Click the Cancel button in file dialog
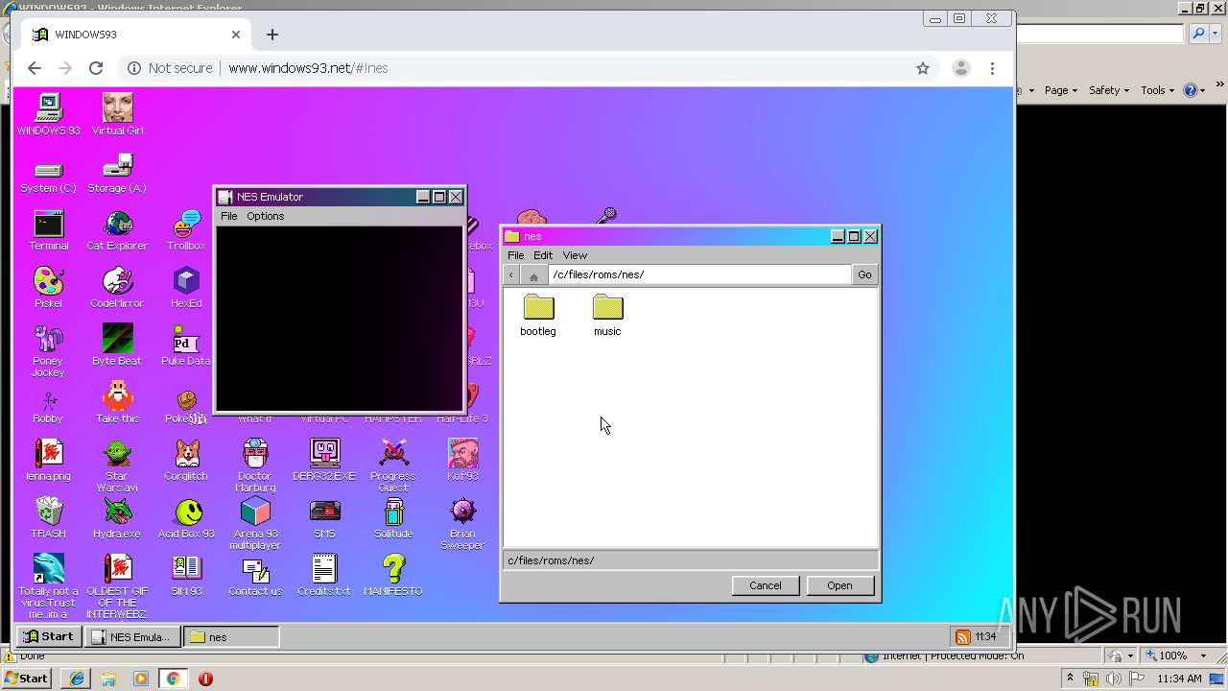Image resolution: width=1228 pixels, height=691 pixels. coord(766,585)
